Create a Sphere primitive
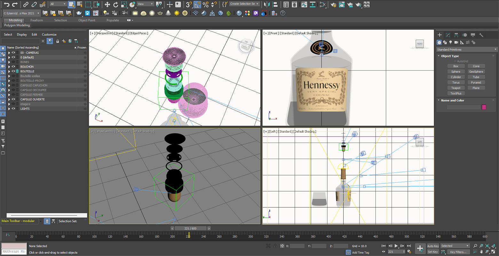This screenshot has height=256, width=499. pyautogui.click(x=456, y=72)
